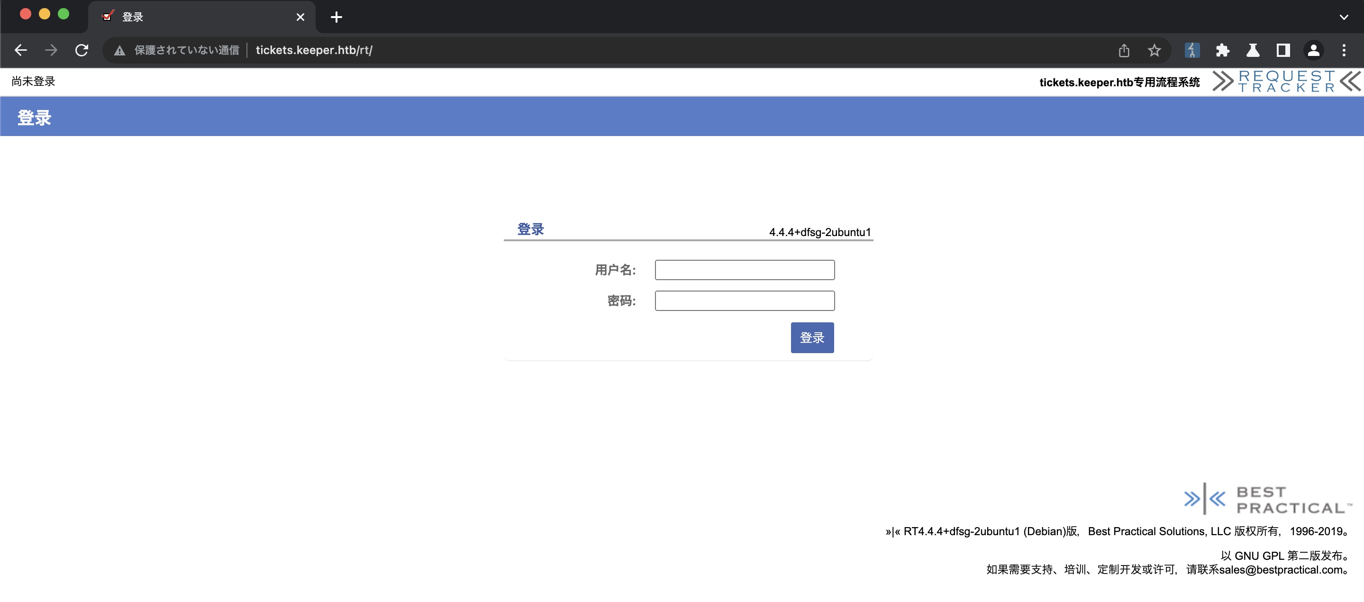This screenshot has width=1364, height=602.
Task: Click the Best Practical logo
Action: tap(1267, 499)
